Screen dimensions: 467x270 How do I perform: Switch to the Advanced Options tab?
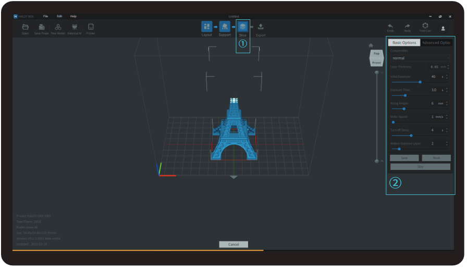[436, 43]
